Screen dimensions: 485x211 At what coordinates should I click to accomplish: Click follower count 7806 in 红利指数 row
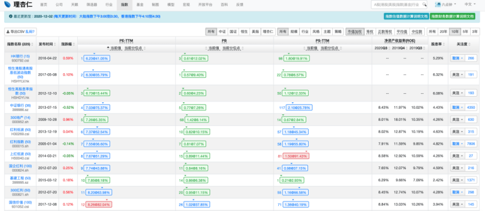tap(471, 144)
